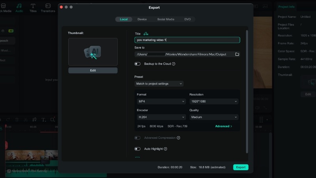This screenshot has height=178, width=316.
Task: Open the Transitions tab in main toolbar
Action: tap(48, 8)
